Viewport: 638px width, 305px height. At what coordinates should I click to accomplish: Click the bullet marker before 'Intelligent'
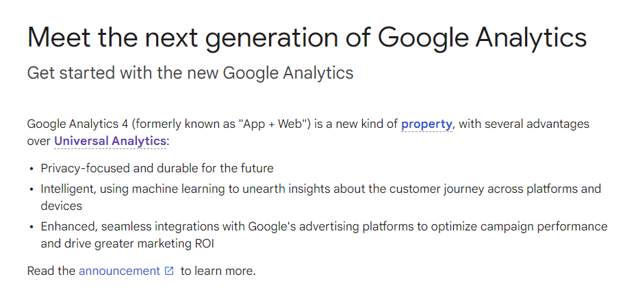[31, 189]
